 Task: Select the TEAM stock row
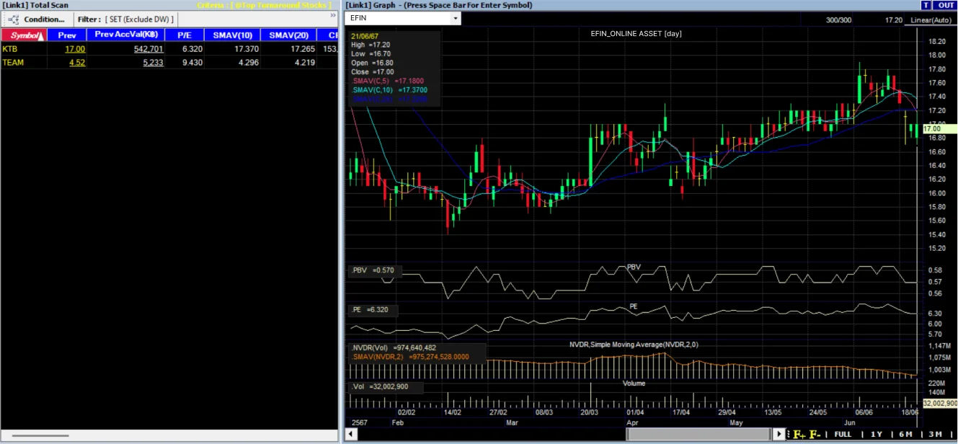click(x=169, y=63)
